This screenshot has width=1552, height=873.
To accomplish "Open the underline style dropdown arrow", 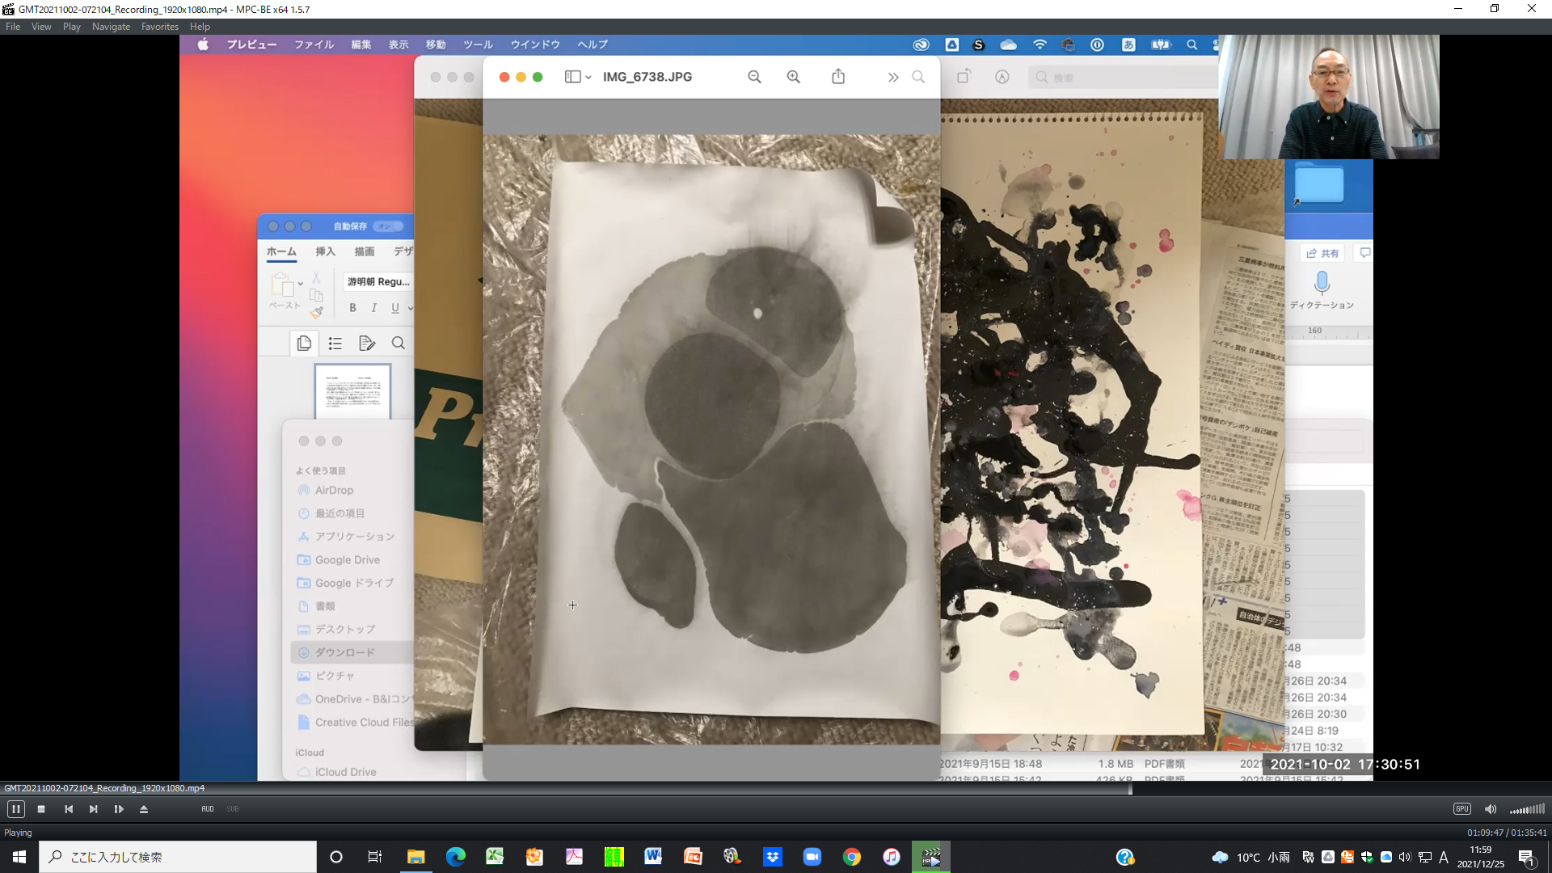I will [x=411, y=308].
